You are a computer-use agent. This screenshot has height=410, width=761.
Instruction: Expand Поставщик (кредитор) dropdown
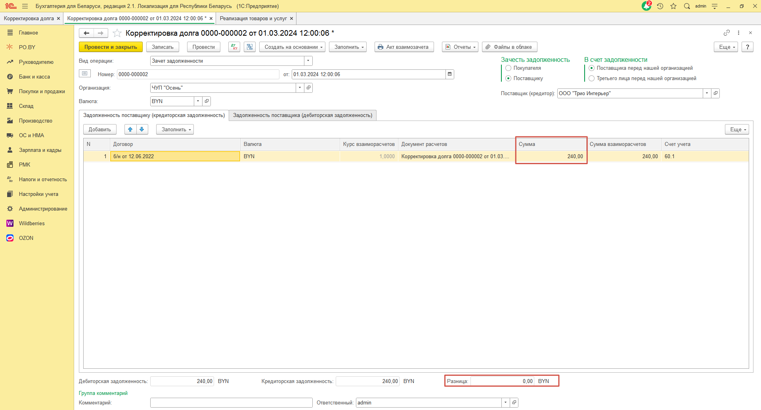tap(707, 93)
